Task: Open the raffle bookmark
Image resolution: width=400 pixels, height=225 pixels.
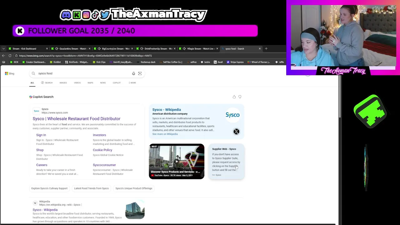Action: coord(280,62)
